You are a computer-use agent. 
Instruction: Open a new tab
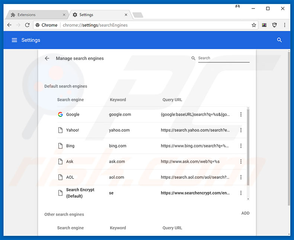[x=137, y=15]
